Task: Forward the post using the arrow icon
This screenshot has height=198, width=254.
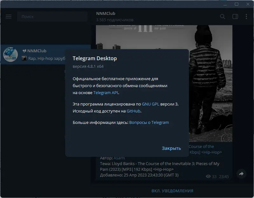Action: click(241, 174)
